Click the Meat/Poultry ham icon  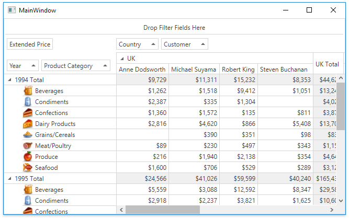pos(28,146)
